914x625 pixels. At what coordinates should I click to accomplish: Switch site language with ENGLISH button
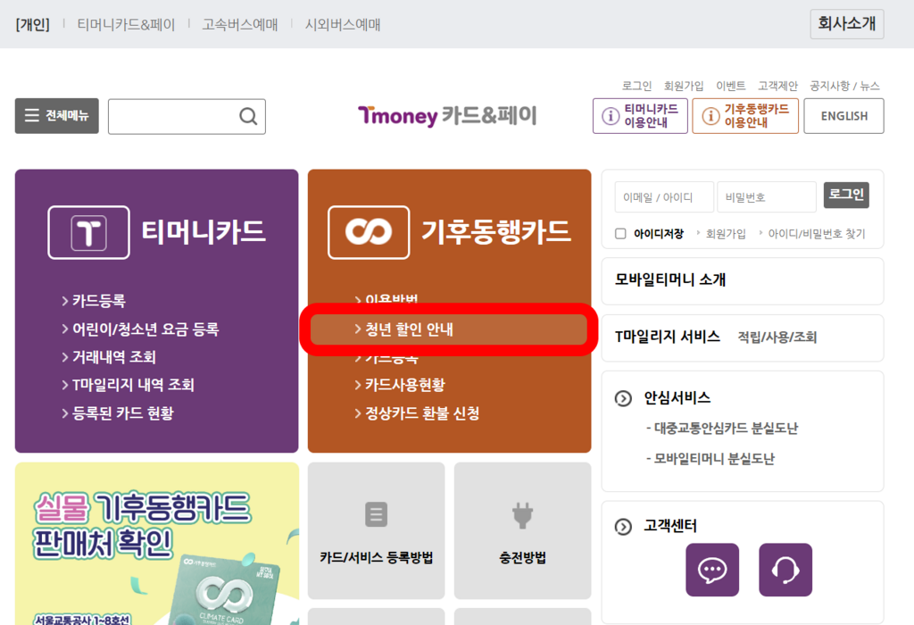click(x=844, y=116)
